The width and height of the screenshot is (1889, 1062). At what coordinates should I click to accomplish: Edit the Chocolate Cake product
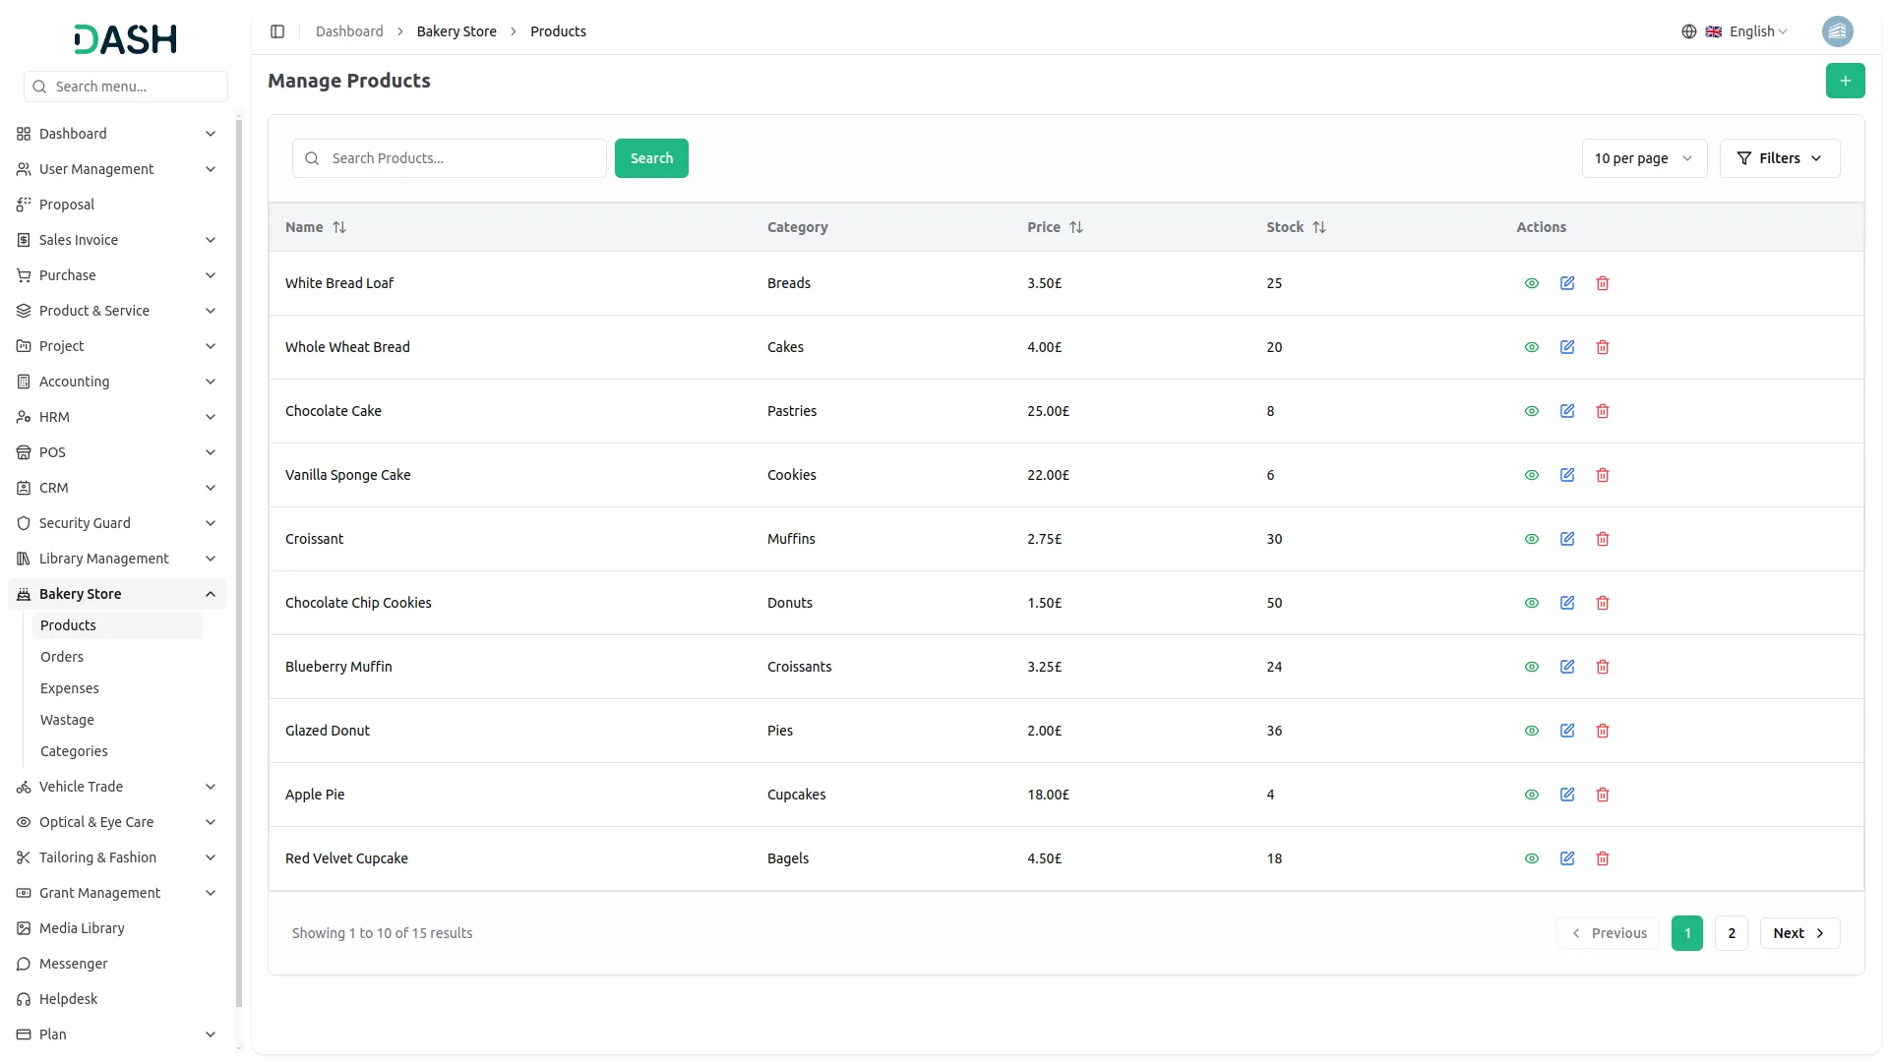1567,411
